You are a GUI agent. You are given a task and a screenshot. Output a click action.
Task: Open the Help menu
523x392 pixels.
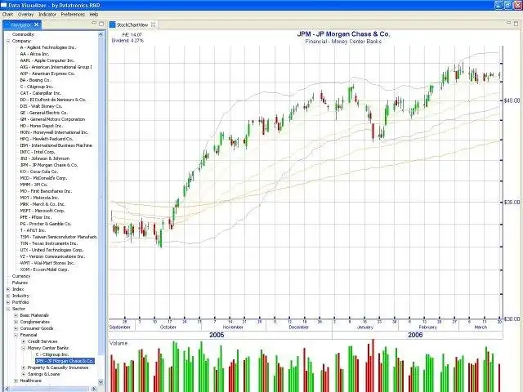click(94, 15)
